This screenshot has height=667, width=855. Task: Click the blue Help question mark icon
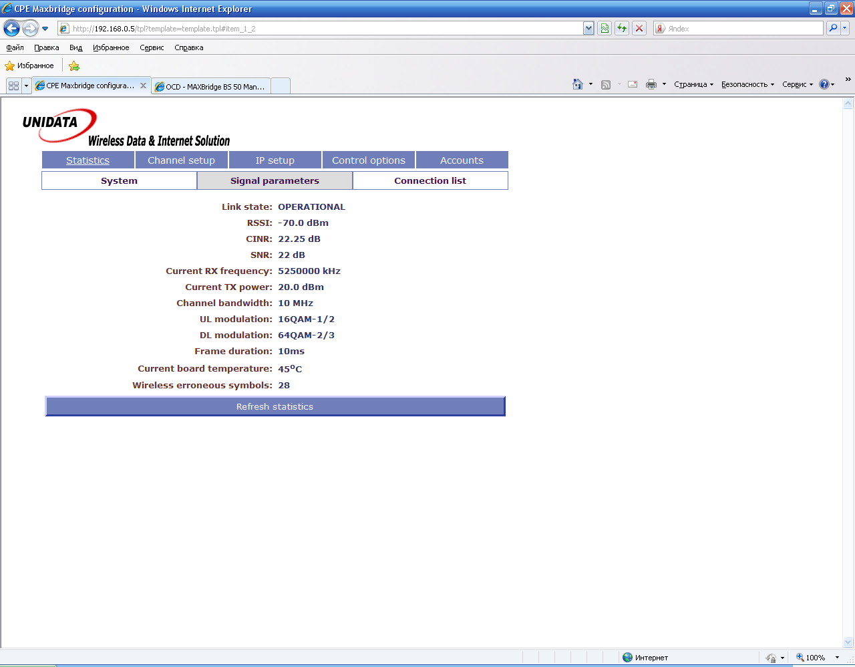(824, 84)
